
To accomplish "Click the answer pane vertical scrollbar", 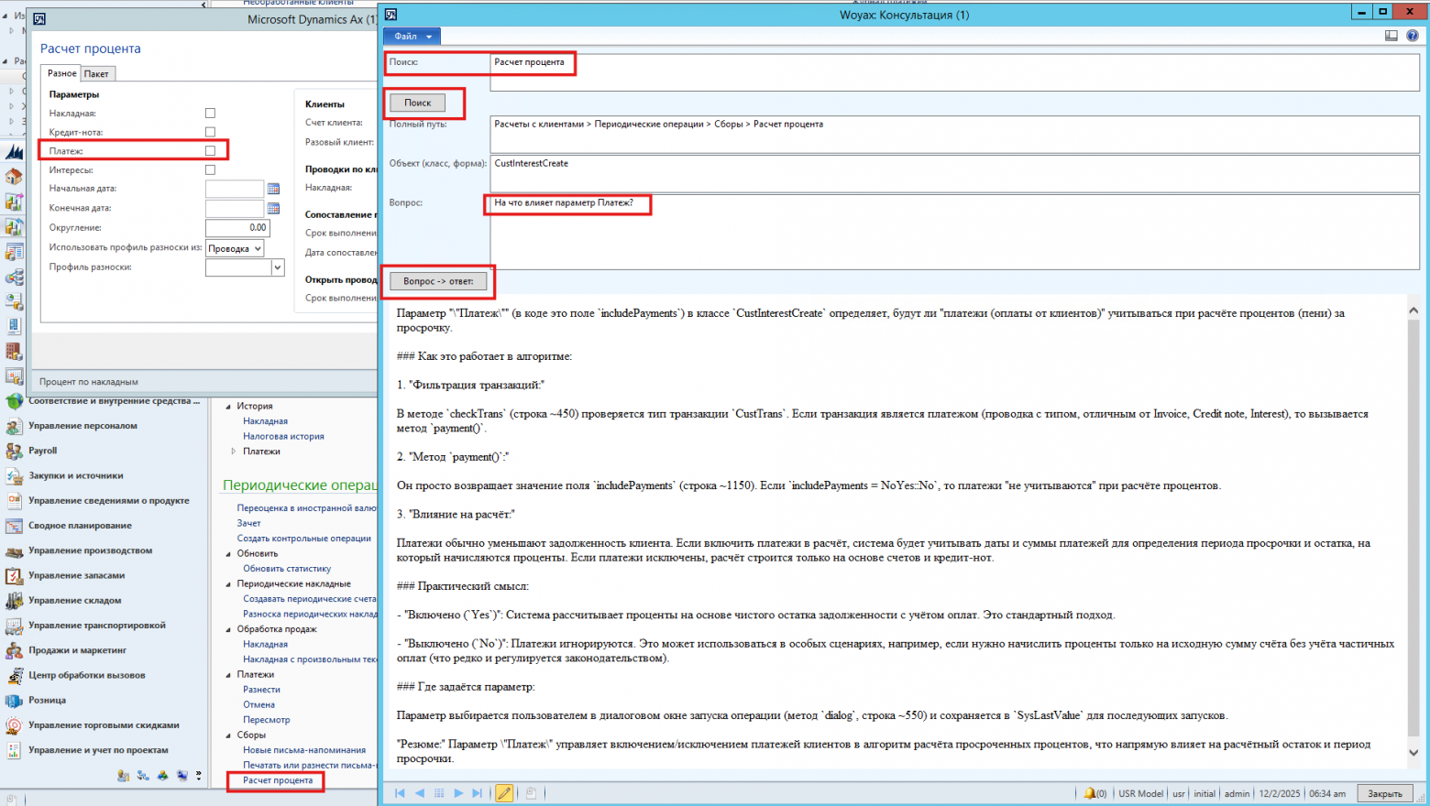I will (x=1413, y=531).
